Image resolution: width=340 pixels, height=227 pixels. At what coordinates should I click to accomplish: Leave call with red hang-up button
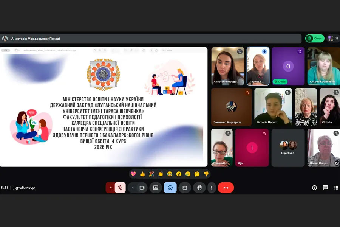tap(226, 188)
